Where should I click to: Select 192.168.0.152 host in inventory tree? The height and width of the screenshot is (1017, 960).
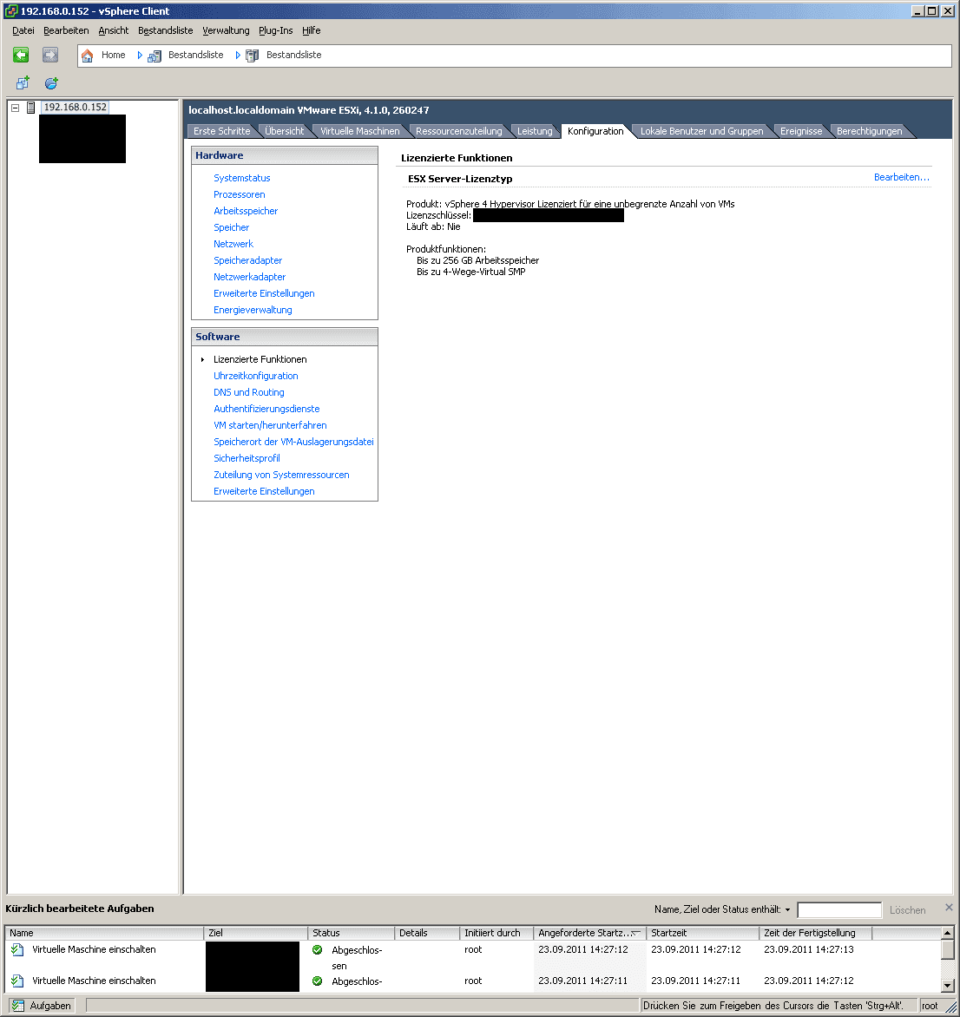(x=76, y=108)
